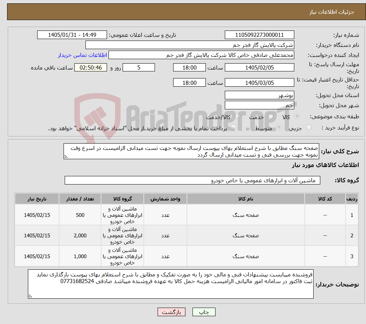Click the quantity cell 500
Screen dimensions: 366x324
point(80,215)
